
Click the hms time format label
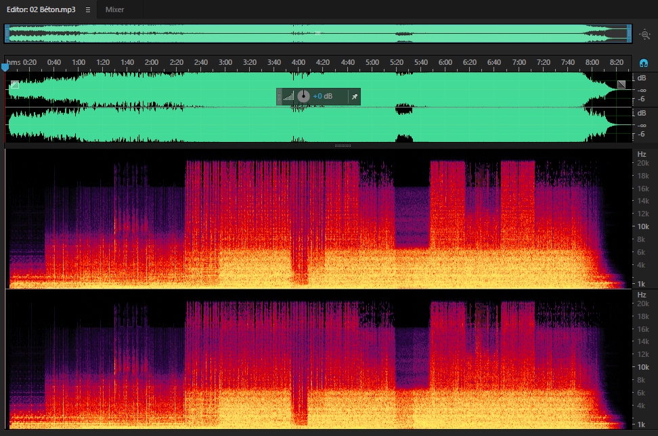point(13,62)
